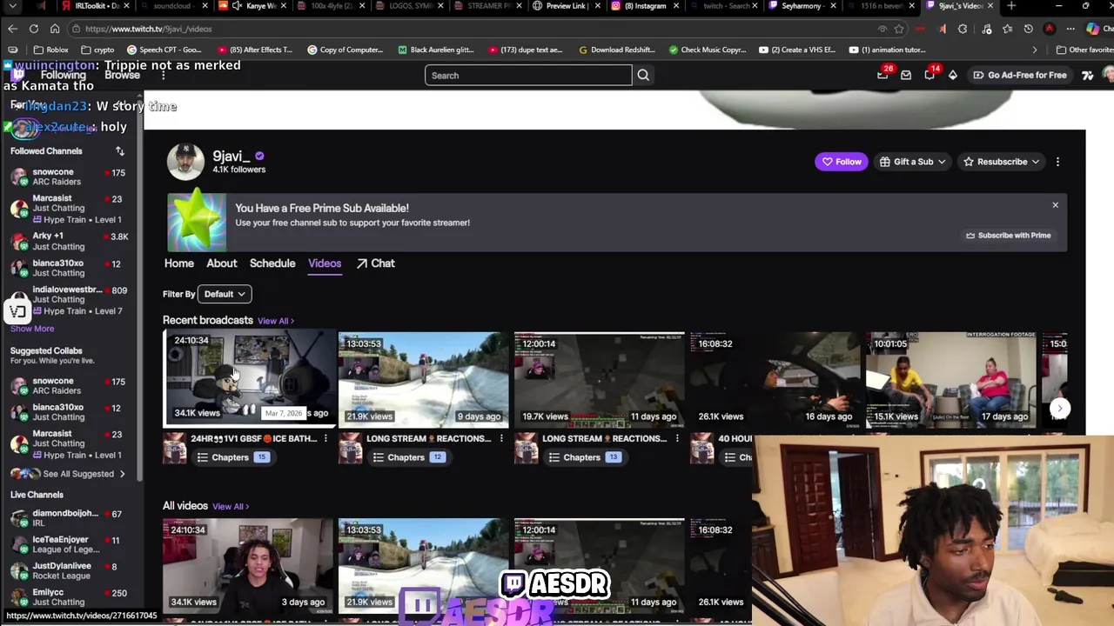Open the browser extensions puzzle icon
The width and height of the screenshot is (1114, 626).
pos(963,29)
